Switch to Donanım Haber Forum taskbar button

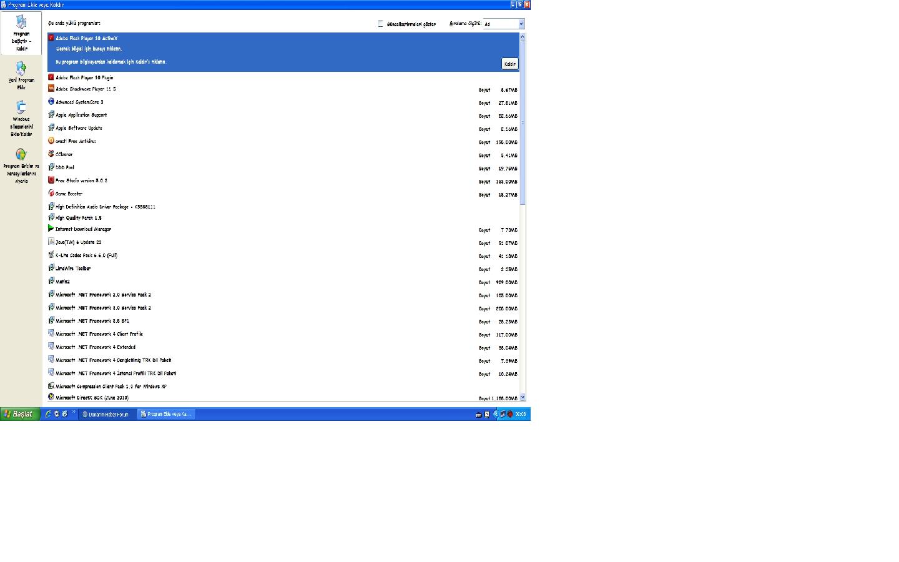tap(107, 414)
